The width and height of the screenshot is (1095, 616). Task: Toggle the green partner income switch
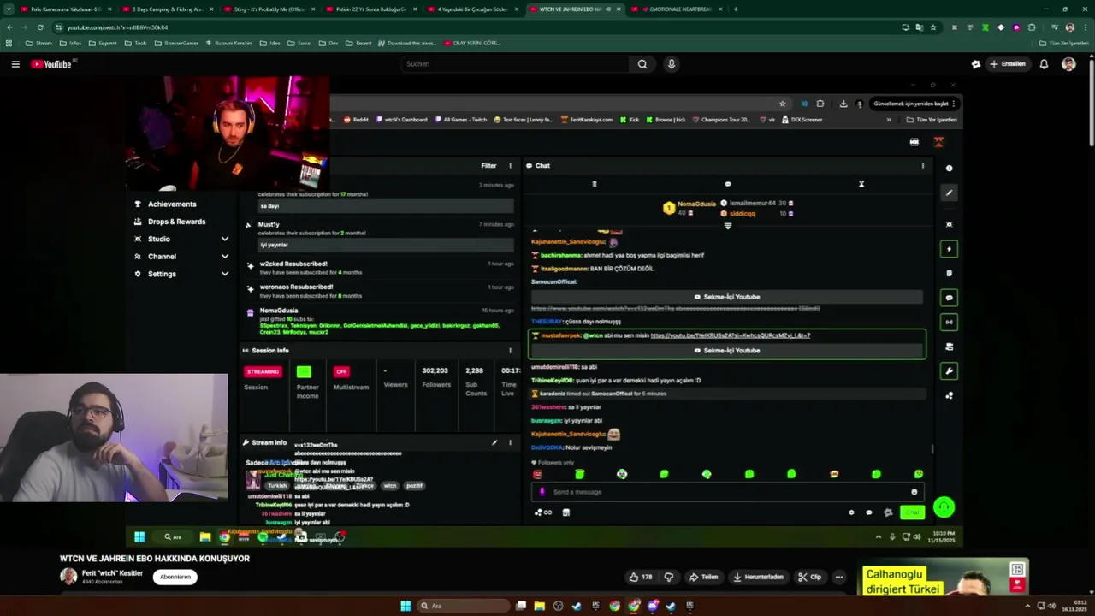click(x=304, y=371)
